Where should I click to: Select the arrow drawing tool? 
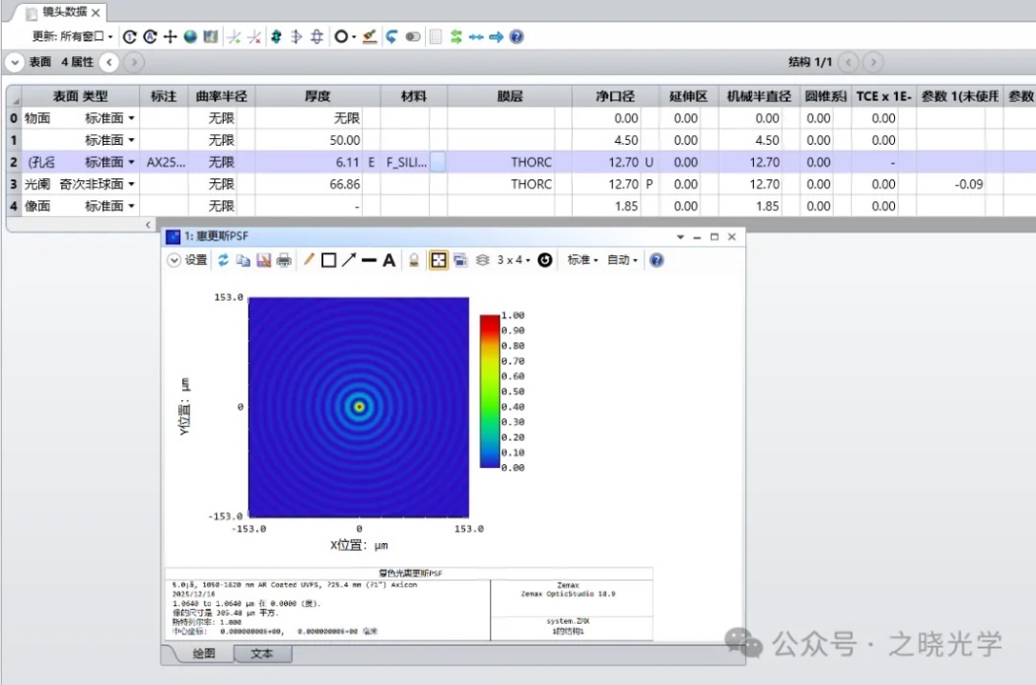point(348,260)
